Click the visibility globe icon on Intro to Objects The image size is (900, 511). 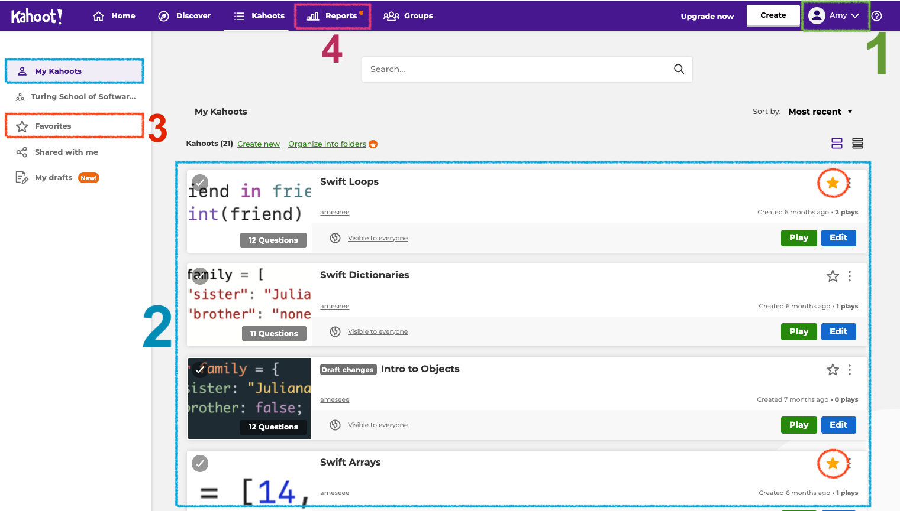pos(335,425)
